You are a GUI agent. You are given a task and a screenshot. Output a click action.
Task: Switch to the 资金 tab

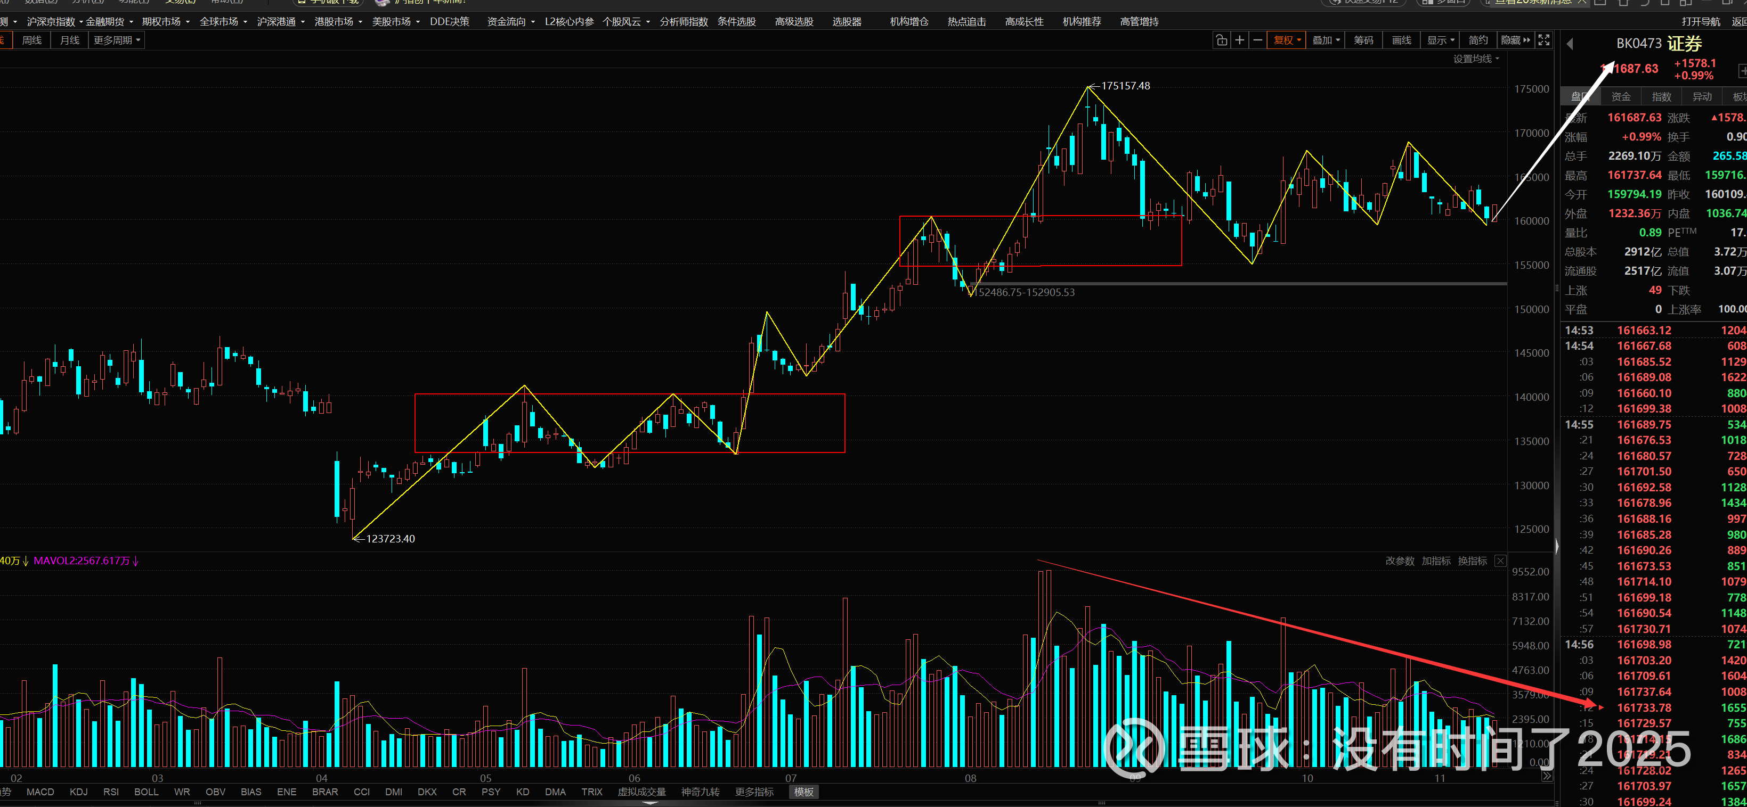(1621, 97)
